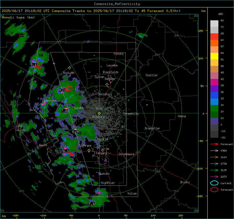
Task: Click the yellow radar-site diamond above Didsbury
Action: point(99,114)
